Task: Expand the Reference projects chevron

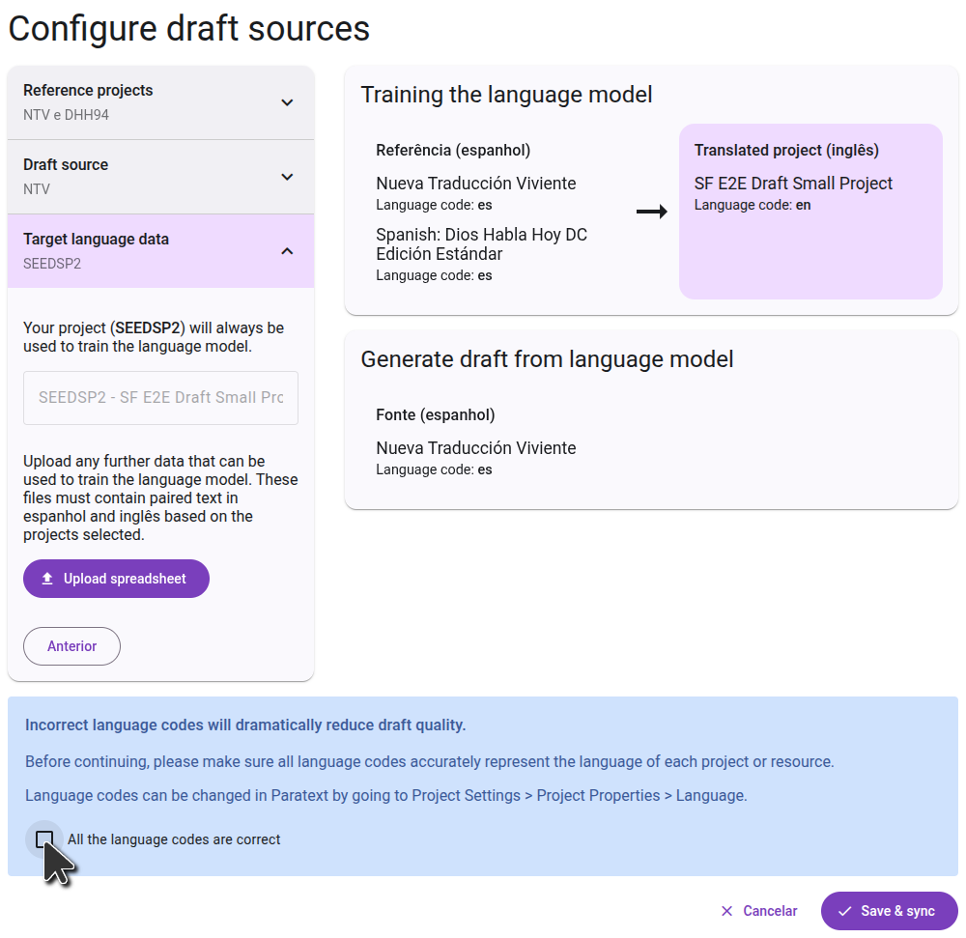Action: pos(287,102)
